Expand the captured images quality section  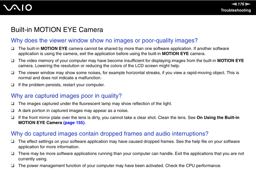(66, 96)
